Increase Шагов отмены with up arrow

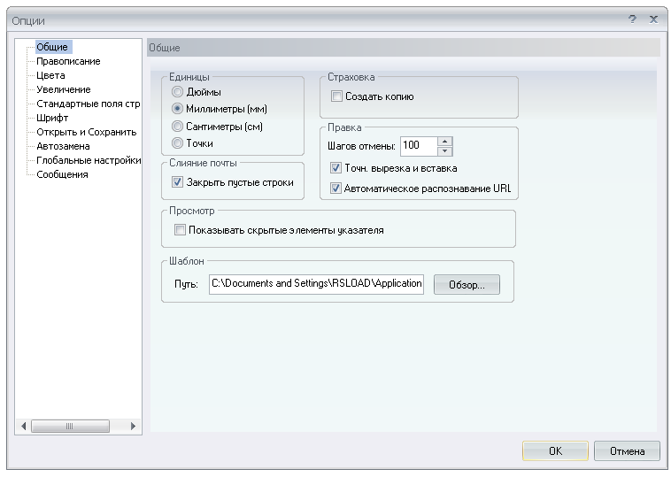(445, 141)
